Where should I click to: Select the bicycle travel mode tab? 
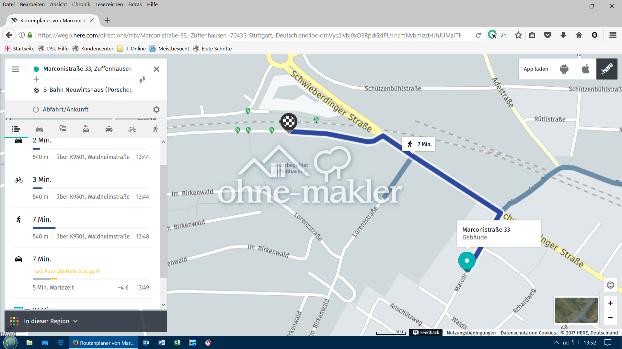tap(132, 129)
